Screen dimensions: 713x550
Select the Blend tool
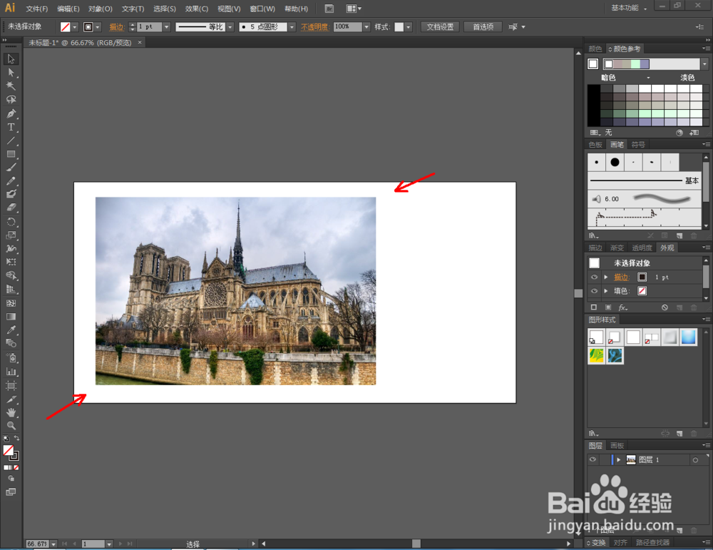11,343
